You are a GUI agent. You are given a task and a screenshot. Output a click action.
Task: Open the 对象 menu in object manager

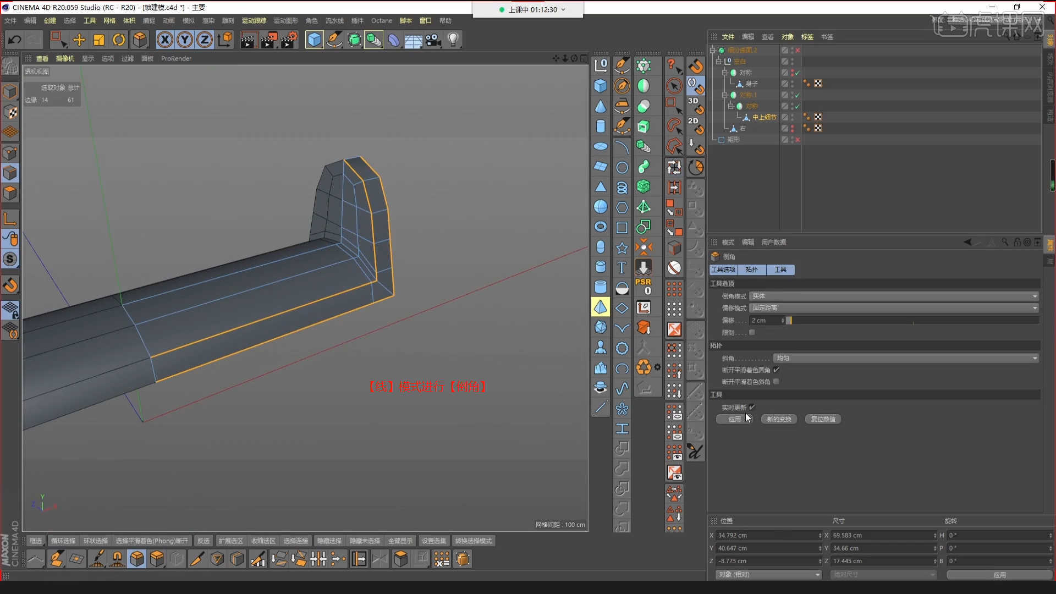click(x=788, y=37)
